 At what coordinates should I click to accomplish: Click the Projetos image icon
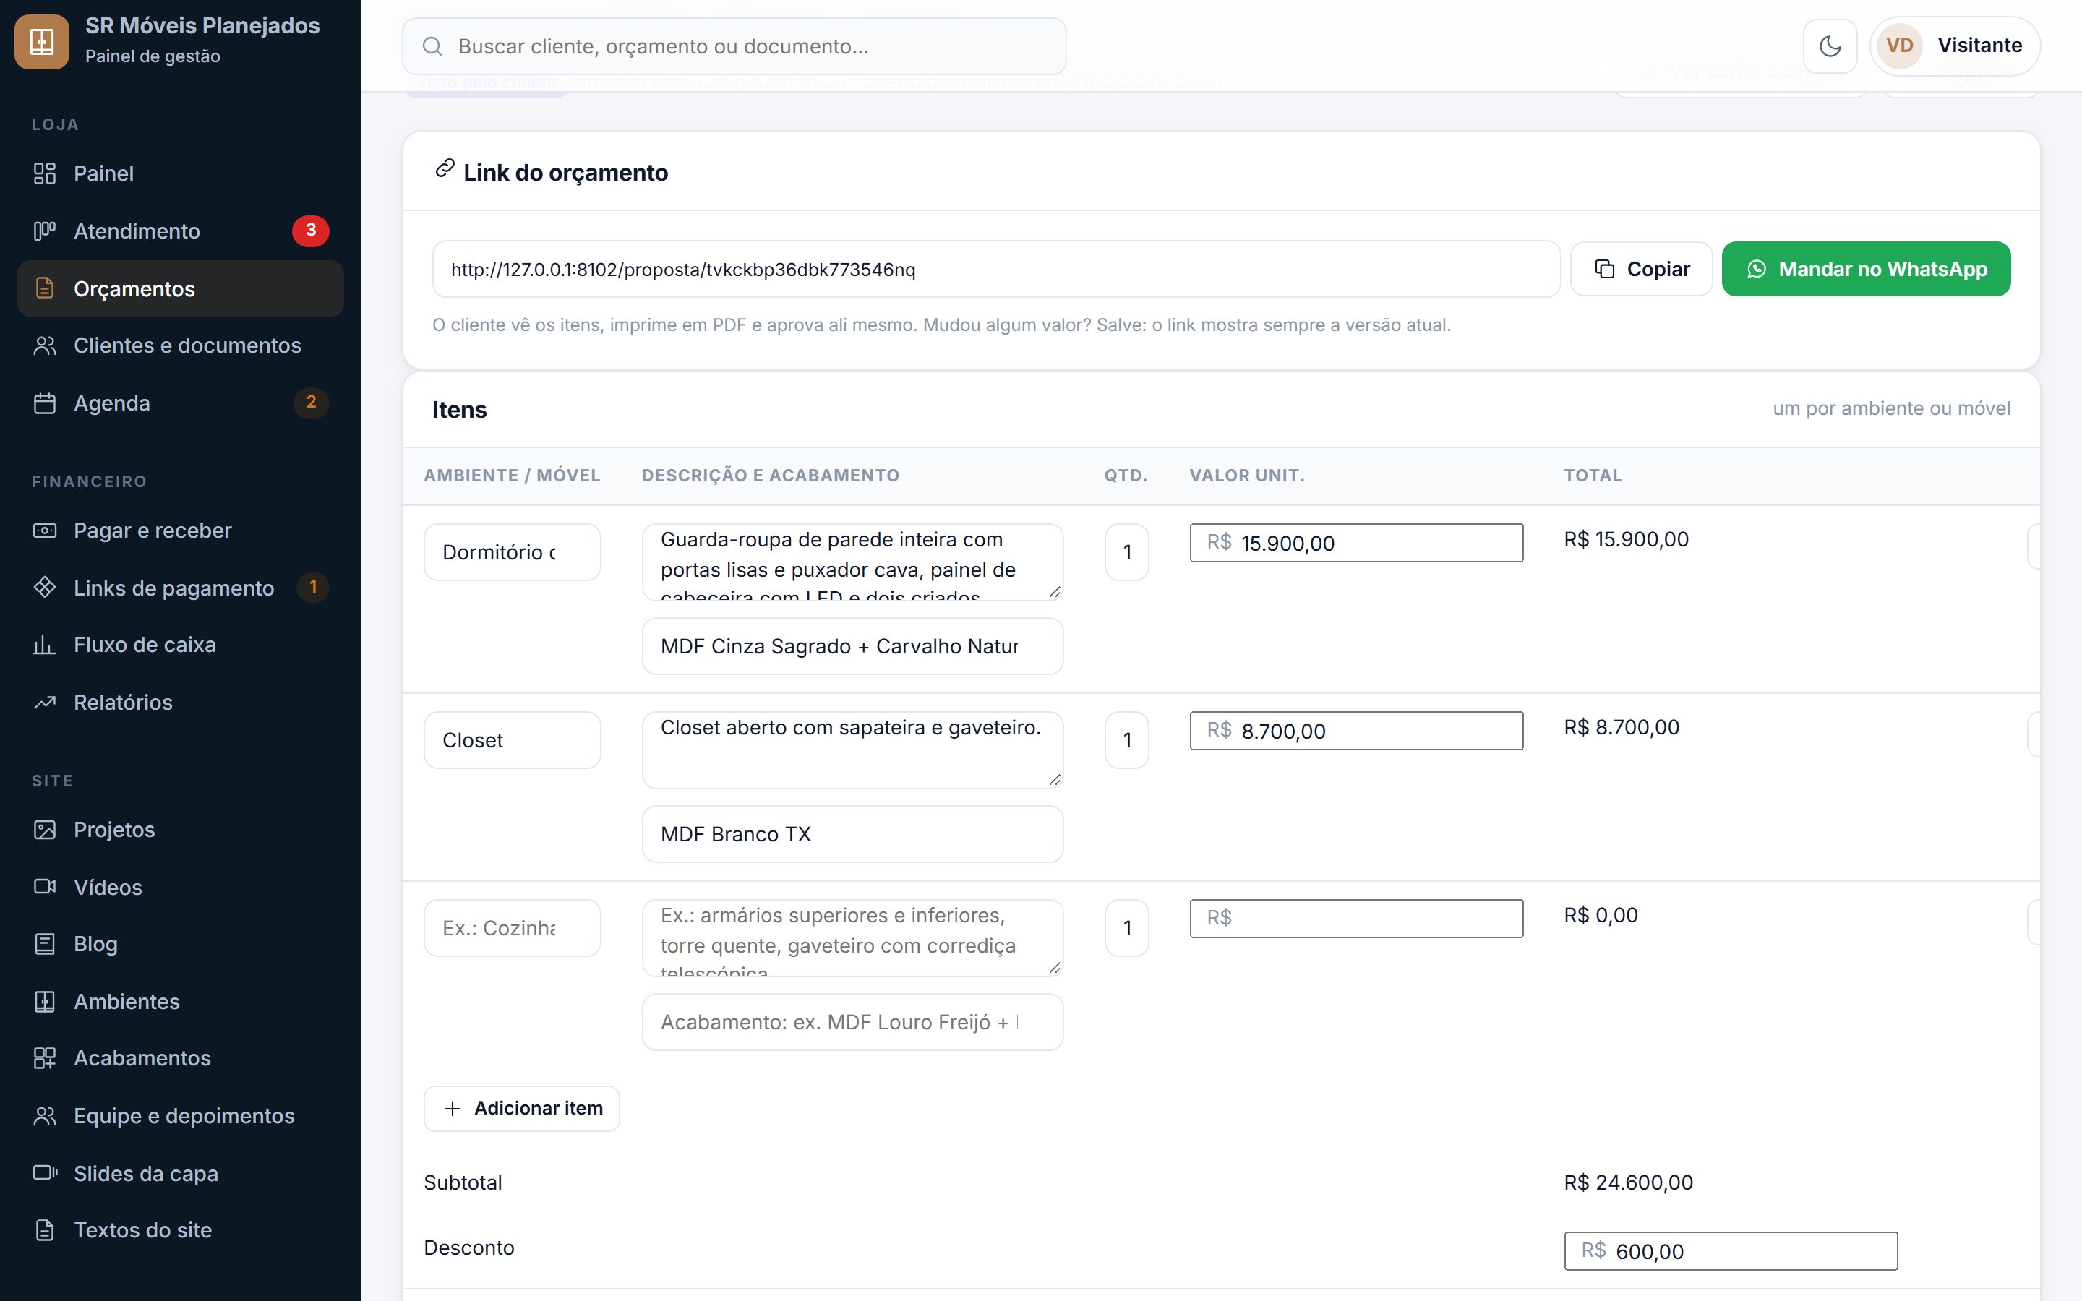point(45,830)
